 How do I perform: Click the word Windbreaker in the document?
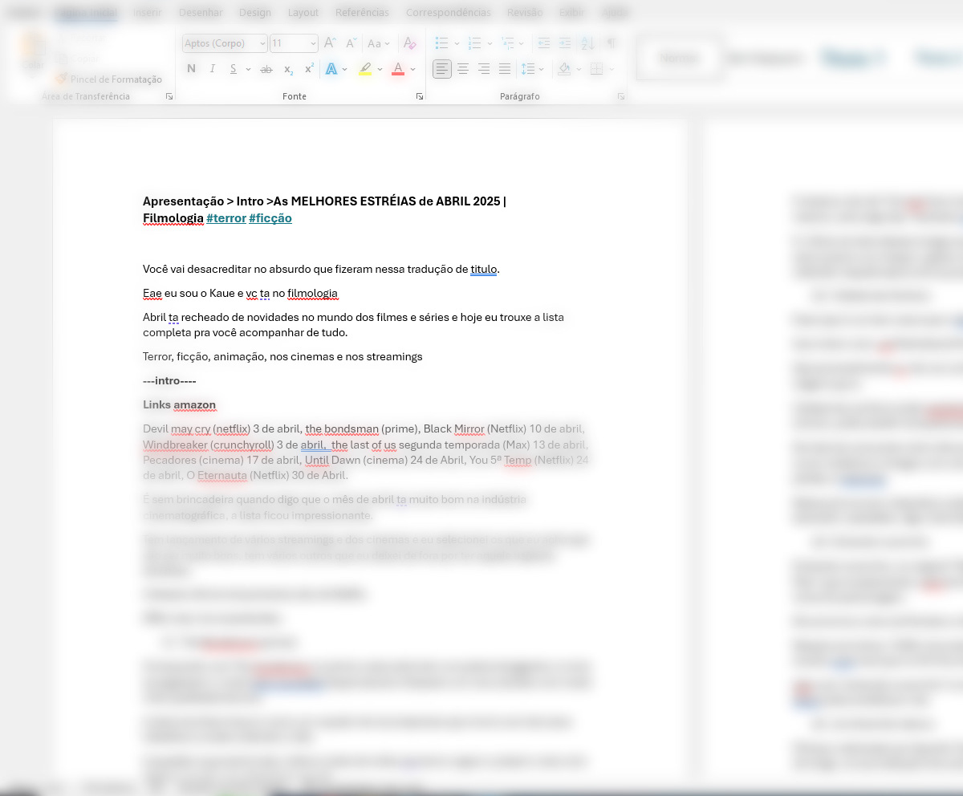[x=175, y=445]
